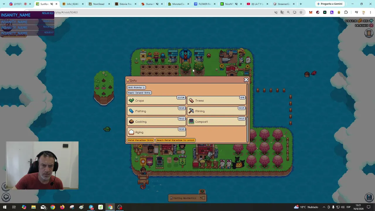Bookmark this page with the star icon

pos(301,12)
